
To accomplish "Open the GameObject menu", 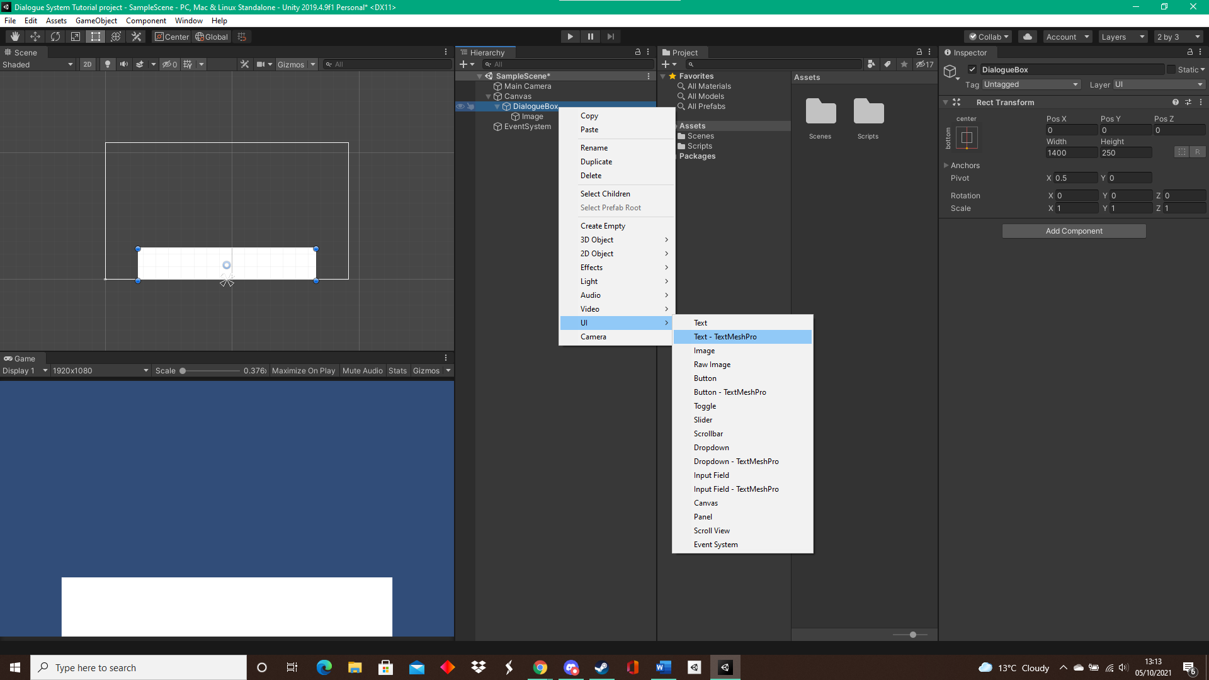I will click(96, 20).
